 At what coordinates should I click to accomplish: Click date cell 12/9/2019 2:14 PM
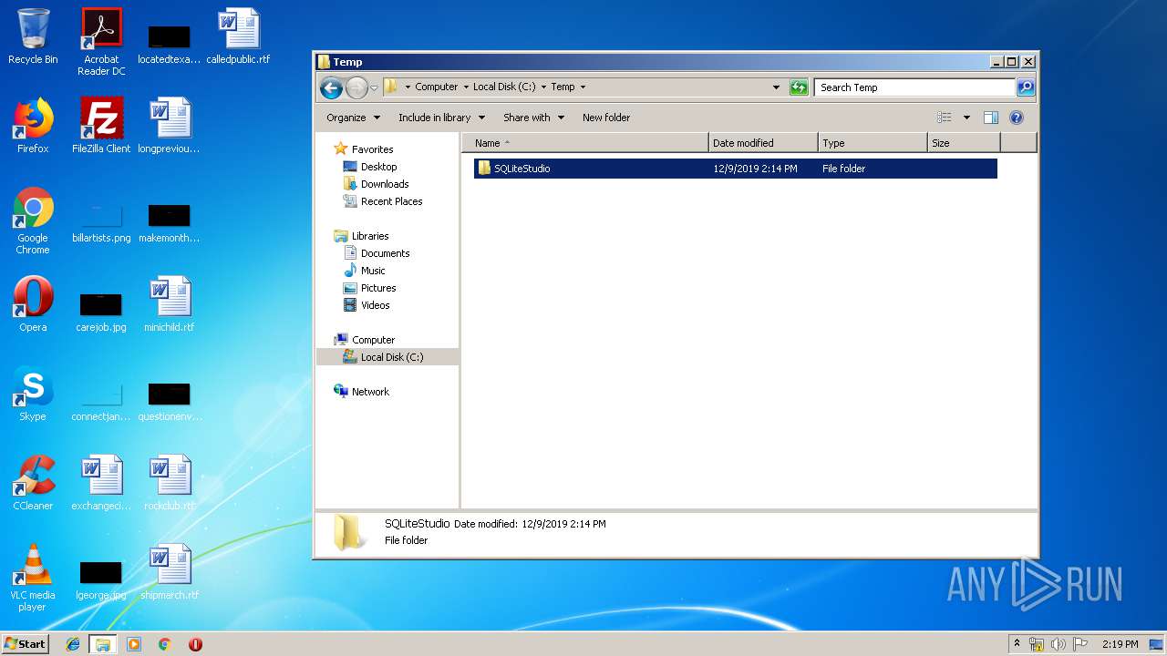[755, 169]
